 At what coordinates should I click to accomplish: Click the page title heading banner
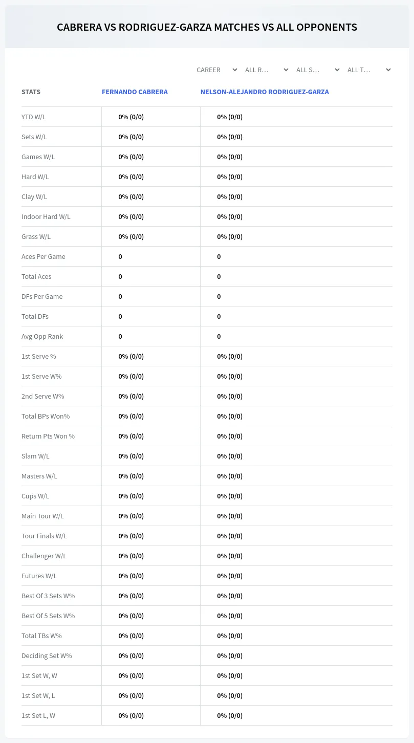(x=207, y=27)
